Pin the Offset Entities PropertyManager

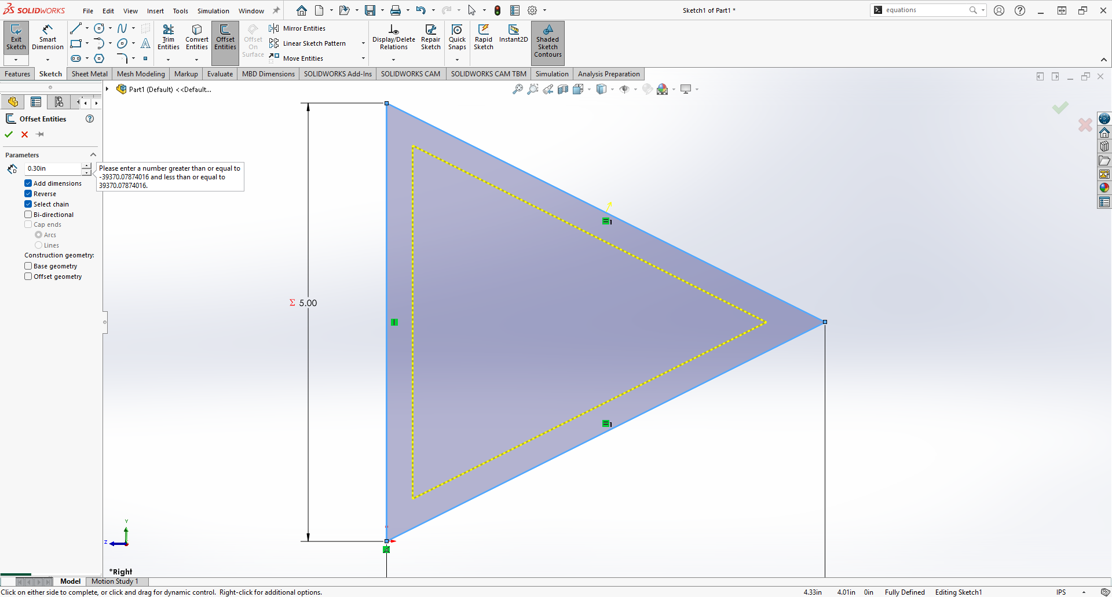pos(40,134)
